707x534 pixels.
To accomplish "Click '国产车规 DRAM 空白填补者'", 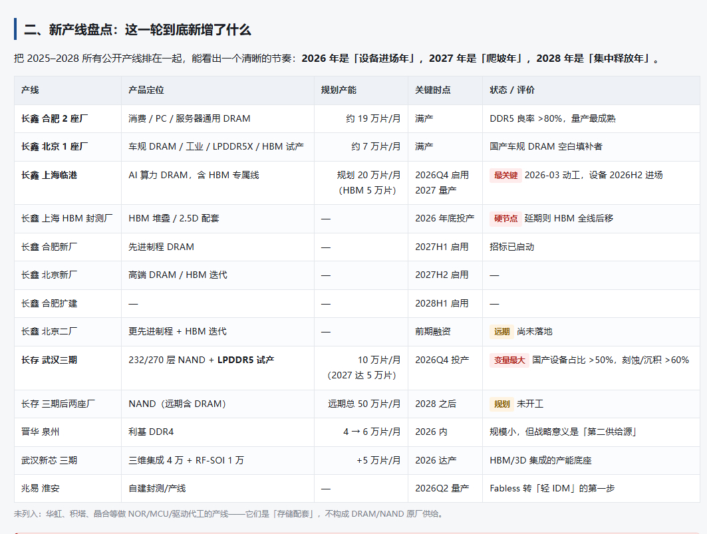I will (x=546, y=146).
